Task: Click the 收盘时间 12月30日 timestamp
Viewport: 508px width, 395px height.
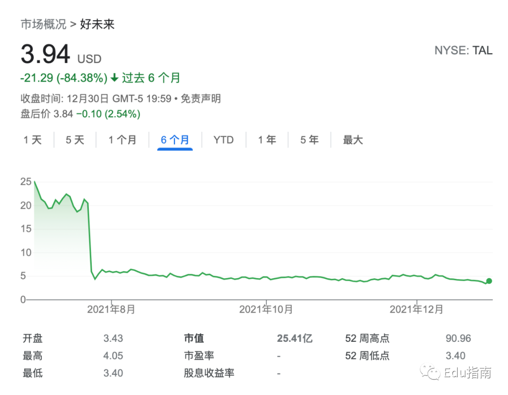Action: 96,98
